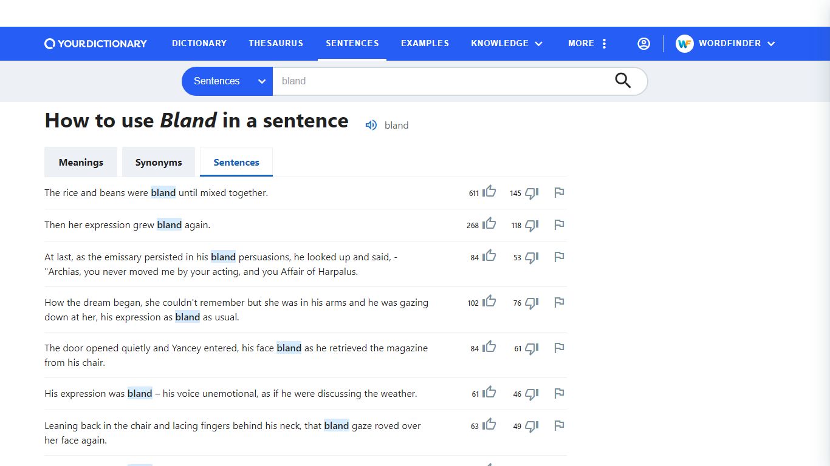The image size is (830, 466).
Task: Flag the 'How the dream began' sentence
Action: [559, 303]
